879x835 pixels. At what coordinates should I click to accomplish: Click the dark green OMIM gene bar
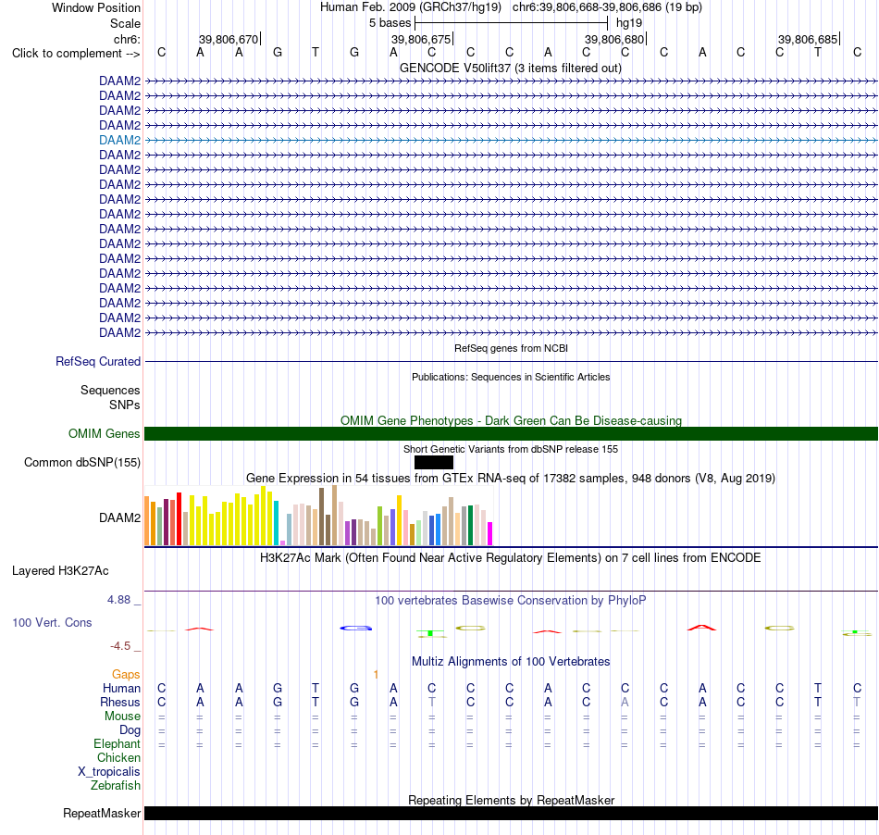tap(512, 433)
